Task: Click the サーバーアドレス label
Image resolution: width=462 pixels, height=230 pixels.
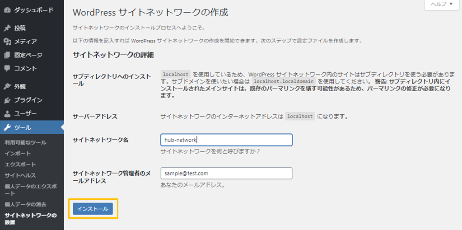Action: [95, 117]
